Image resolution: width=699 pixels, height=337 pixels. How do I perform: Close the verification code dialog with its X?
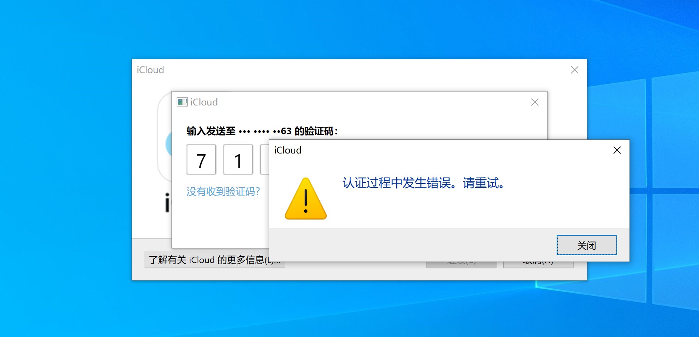[x=535, y=102]
